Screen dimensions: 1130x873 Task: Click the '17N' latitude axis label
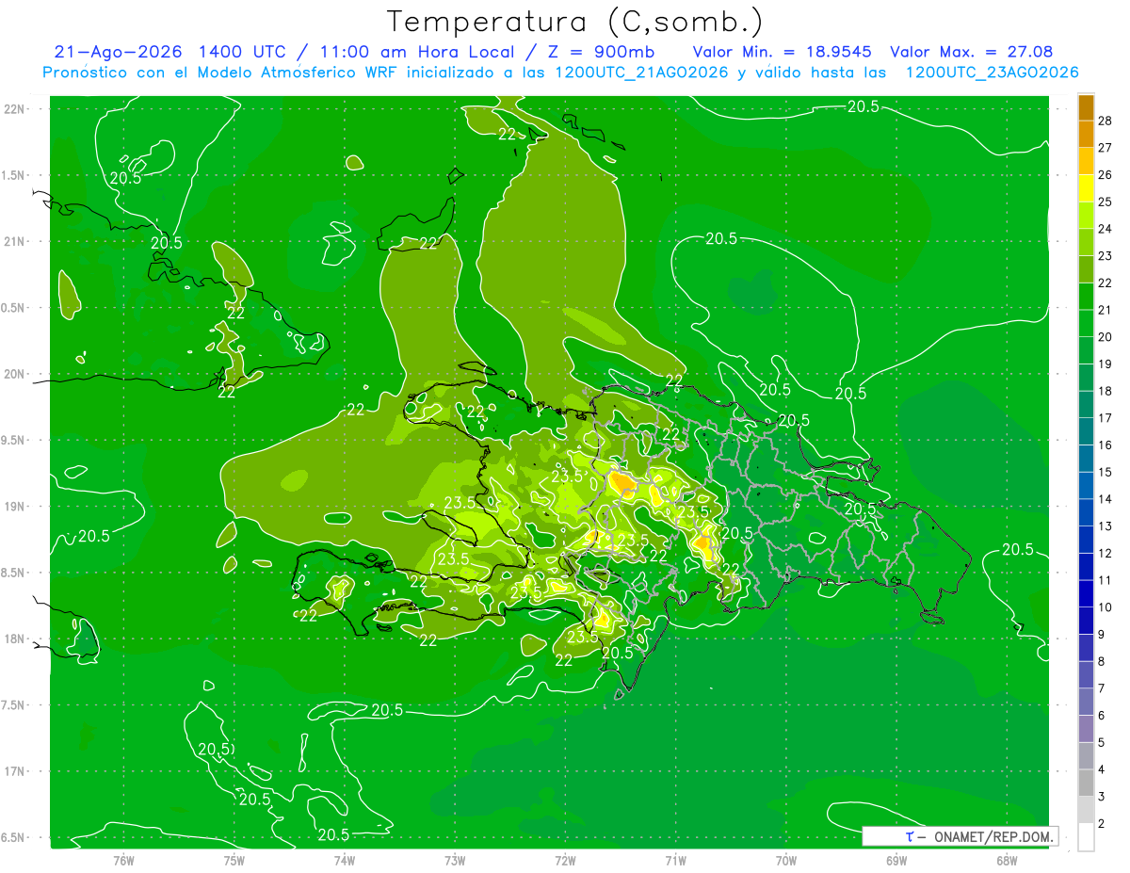[x=14, y=771]
